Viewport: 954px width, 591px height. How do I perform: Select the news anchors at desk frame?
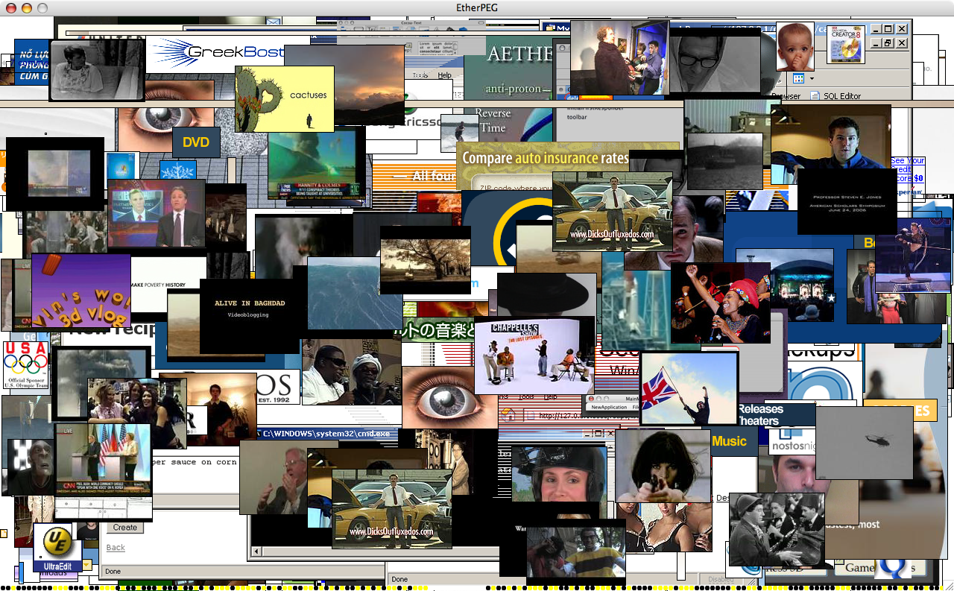coord(157,213)
